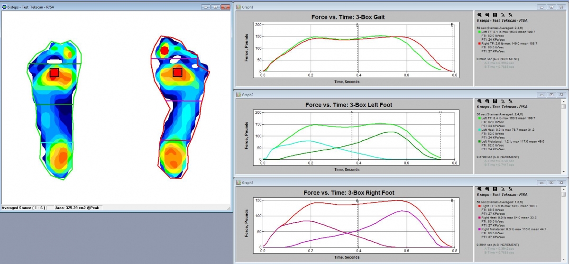Image resolution: width=569 pixels, height=264 pixels.
Task: Open the properties columns icon in Graph1
Action: [495, 15]
